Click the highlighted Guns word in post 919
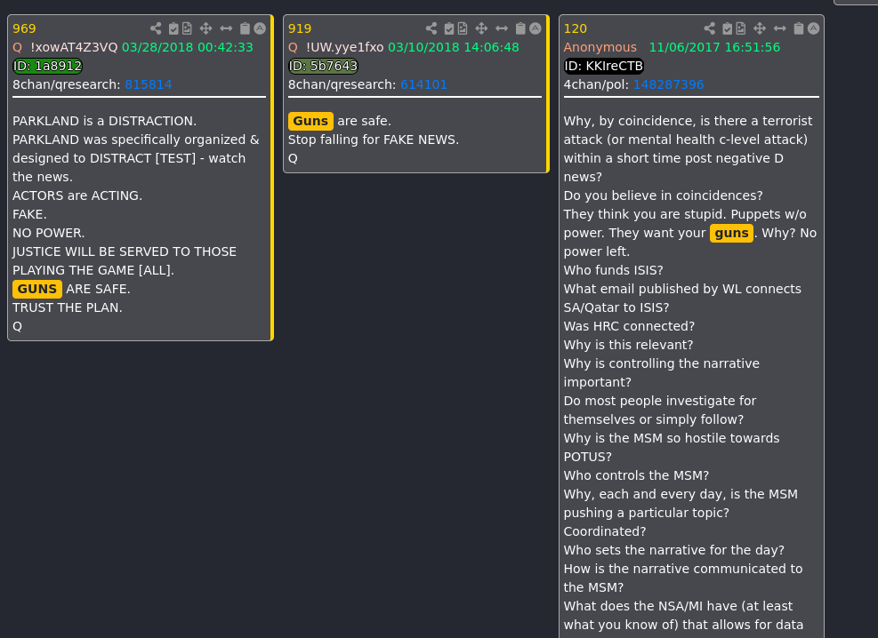 (310, 122)
